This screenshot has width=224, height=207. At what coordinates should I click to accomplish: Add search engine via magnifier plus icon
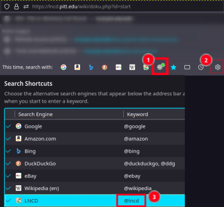point(160,67)
